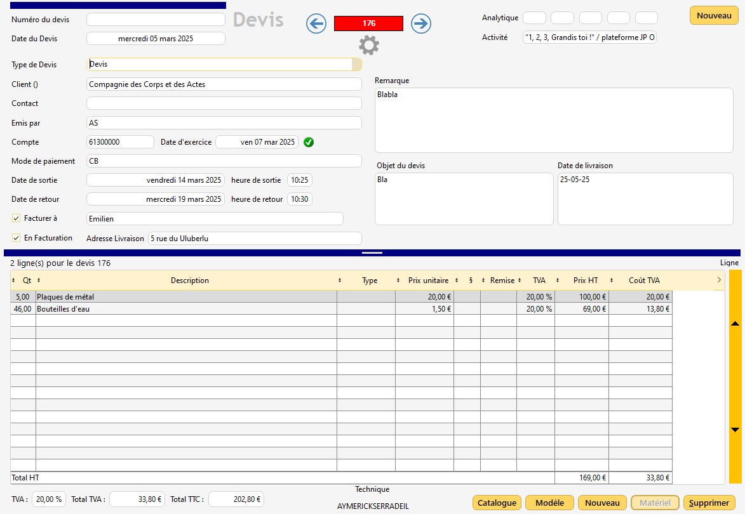
Task: Click the red devis number 176 box
Action: (x=368, y=23)
